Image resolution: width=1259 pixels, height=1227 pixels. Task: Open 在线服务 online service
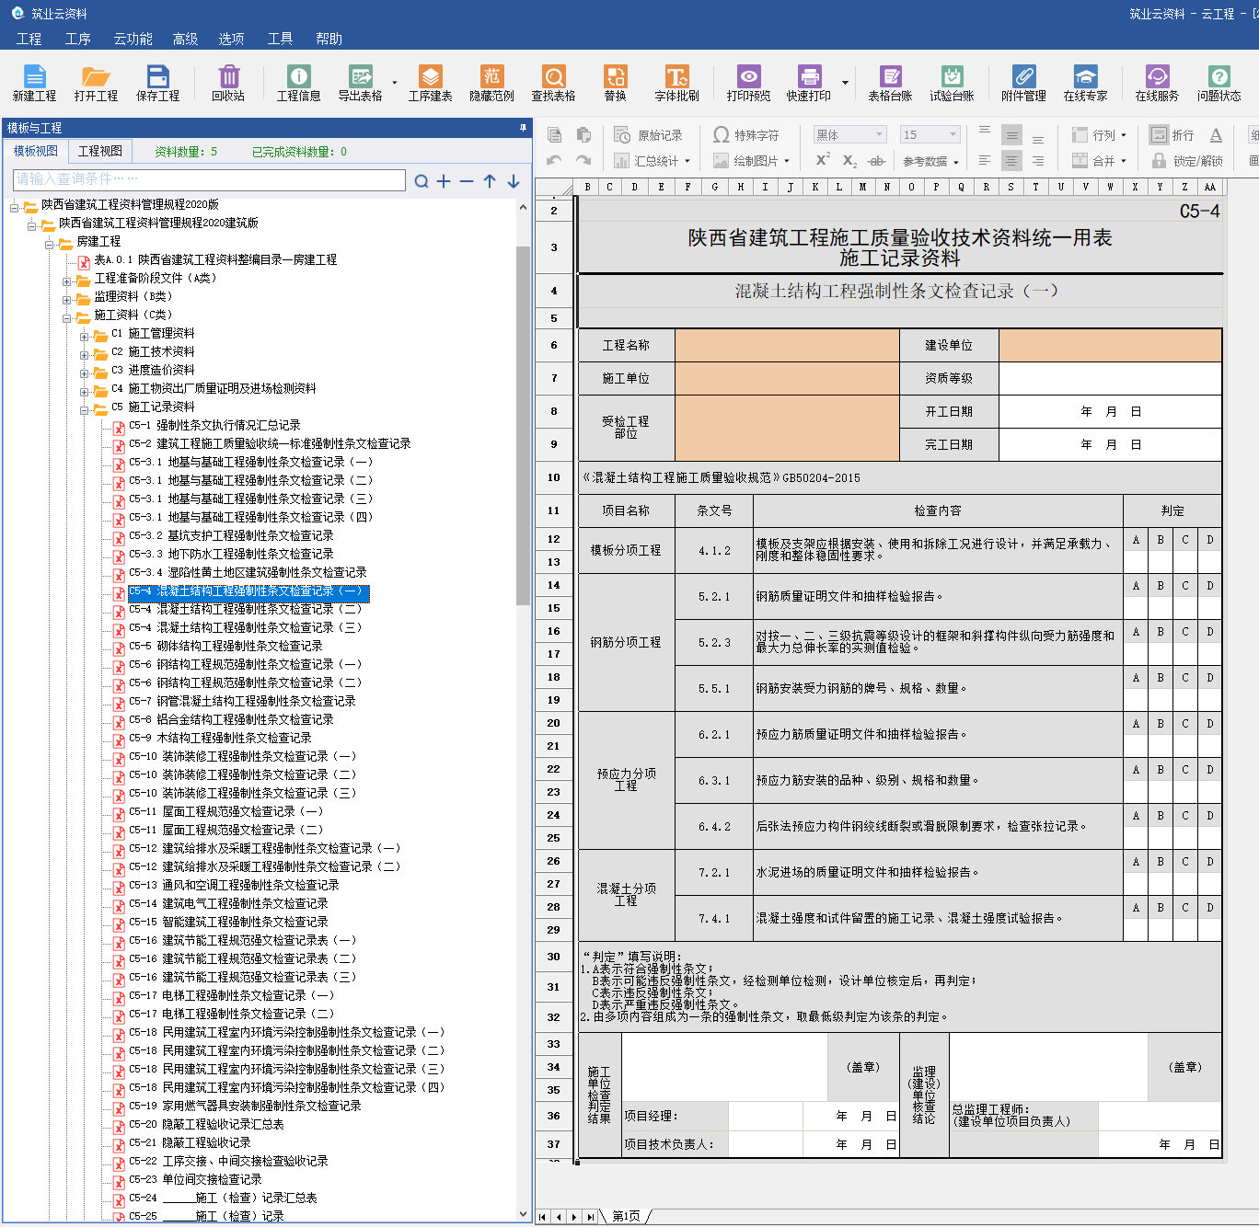pyautogui.click(x=1157, y=83)
